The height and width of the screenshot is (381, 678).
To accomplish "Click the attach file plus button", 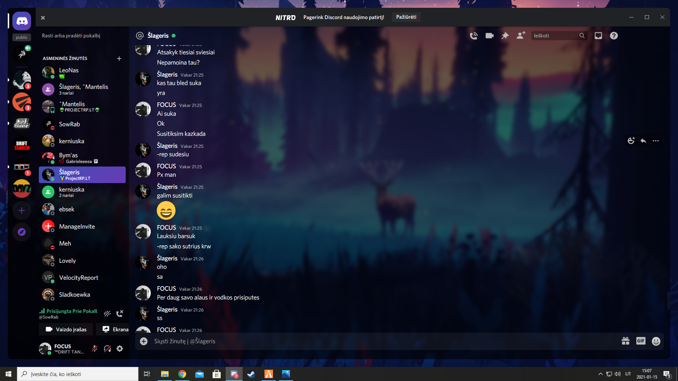I will (x=144, y=341).
